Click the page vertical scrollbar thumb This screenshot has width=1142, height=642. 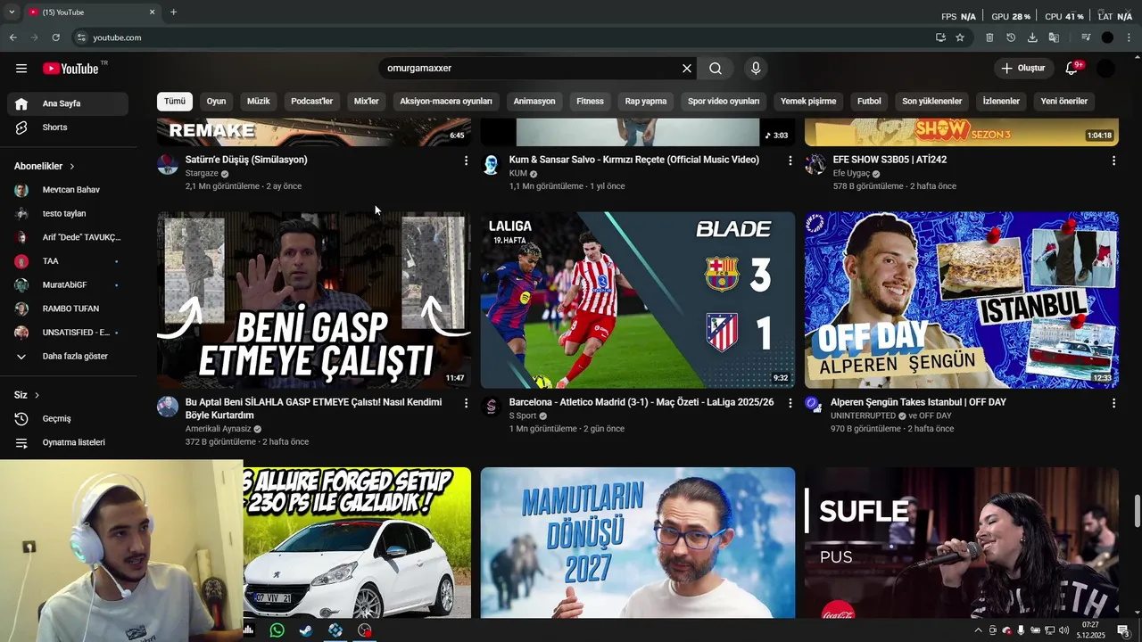[x=1137, y=511]
